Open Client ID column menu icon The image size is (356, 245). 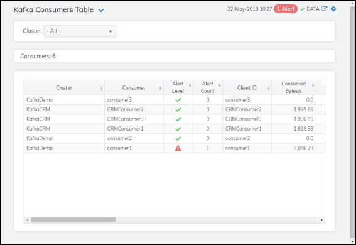pos(269,88)
